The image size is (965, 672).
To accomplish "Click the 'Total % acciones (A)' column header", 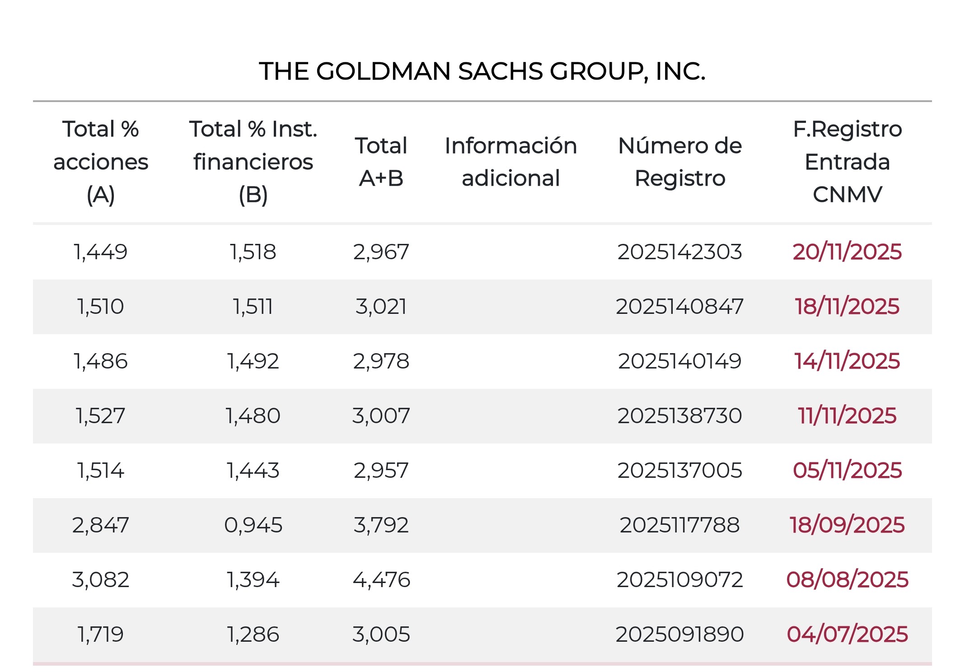I will [x=101, y=162].
